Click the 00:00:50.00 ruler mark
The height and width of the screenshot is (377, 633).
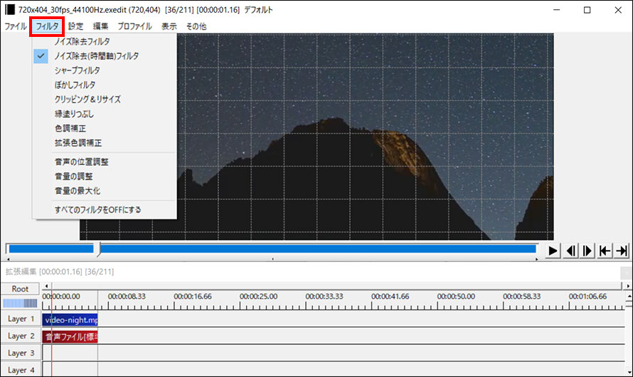click(x=456, y=297)
